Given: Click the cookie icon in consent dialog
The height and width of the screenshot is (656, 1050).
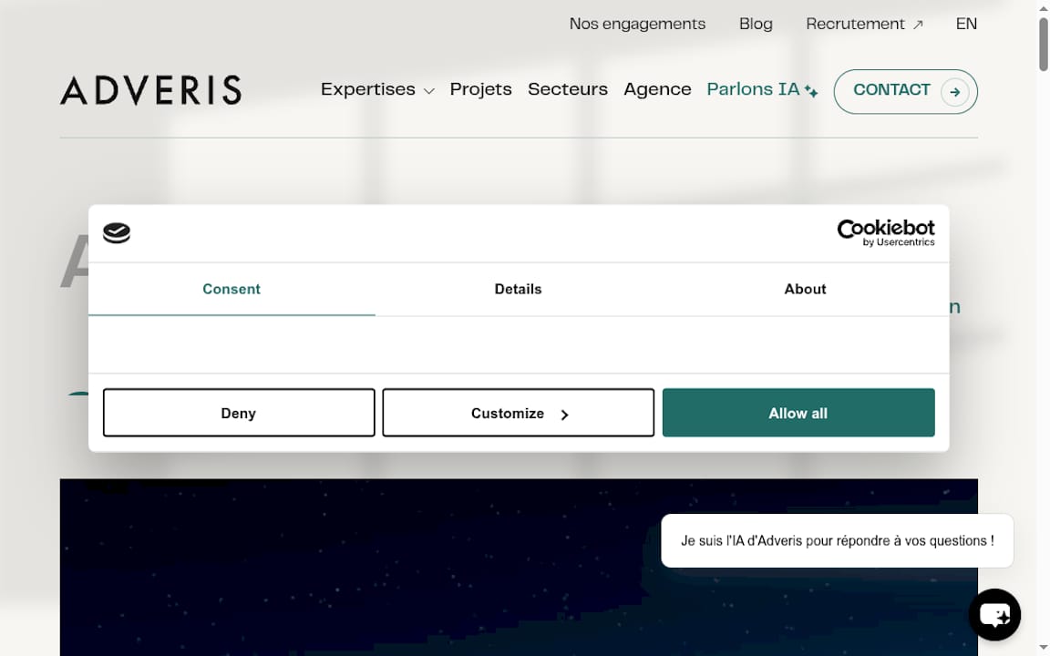Looking at the screenshot, I should (117, 233).
